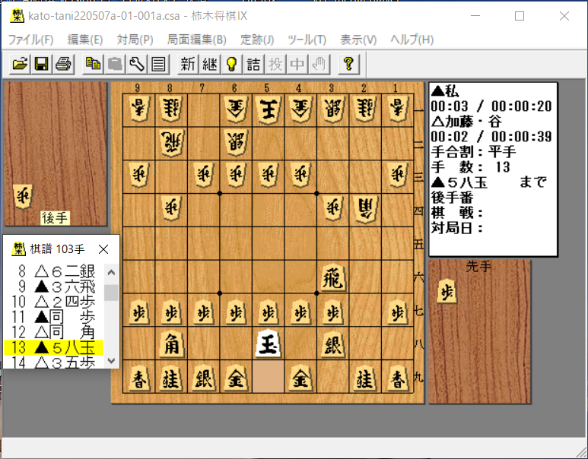
Task: Open settings with the wrench icon
Action: click(136, 64)
